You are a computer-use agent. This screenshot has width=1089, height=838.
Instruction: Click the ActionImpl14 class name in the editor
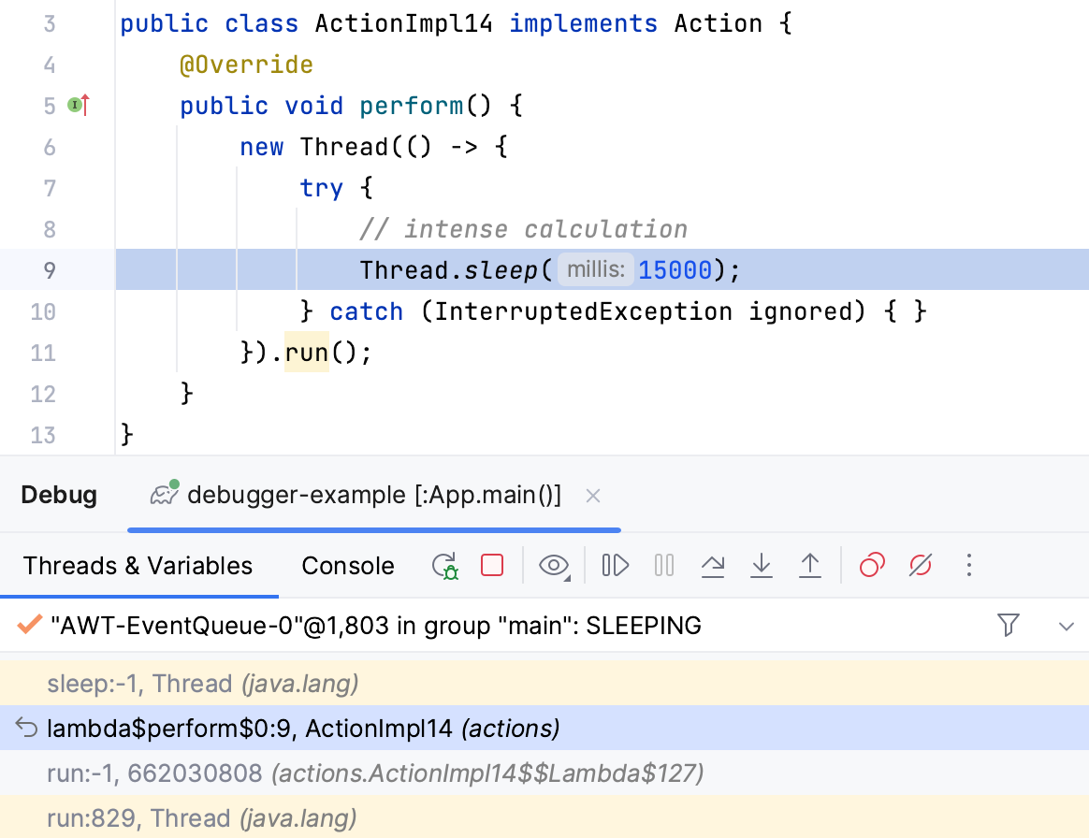click(403, 23)
